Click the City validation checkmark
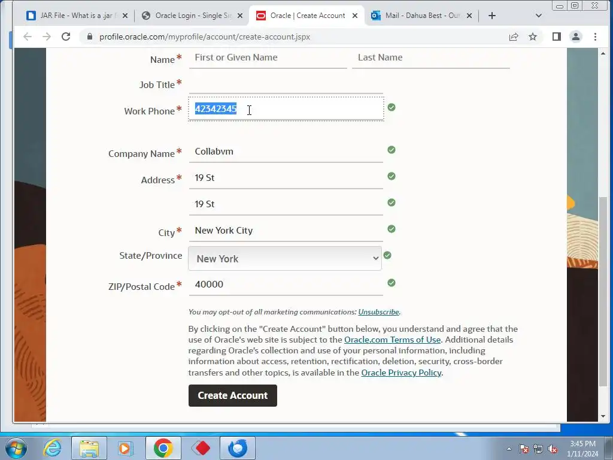Viewport: 613px width, 460px height. coord(392,229)
